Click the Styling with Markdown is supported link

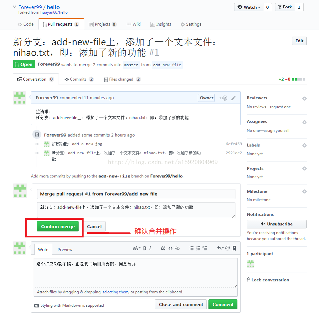pyautogui.click(x=72, y=305)
